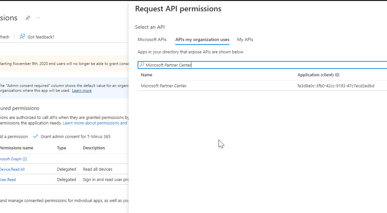This screenshot has width=387, height=213.
Task: Open the ellipsis more options menu
Action: [x=38, y=18]
